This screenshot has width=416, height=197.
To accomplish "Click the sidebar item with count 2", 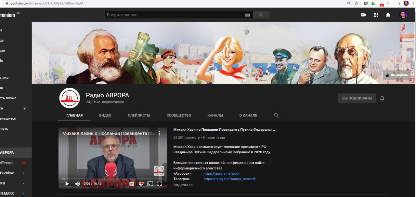I will pyautogui.click(x=16, y=108).
